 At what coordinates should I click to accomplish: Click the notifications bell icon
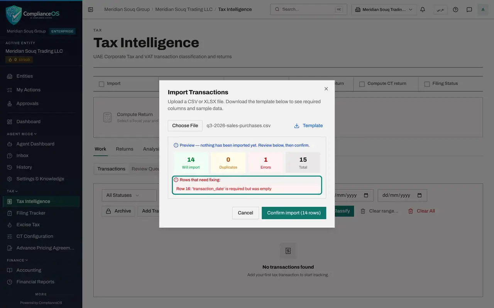click(x=423, y=10)
